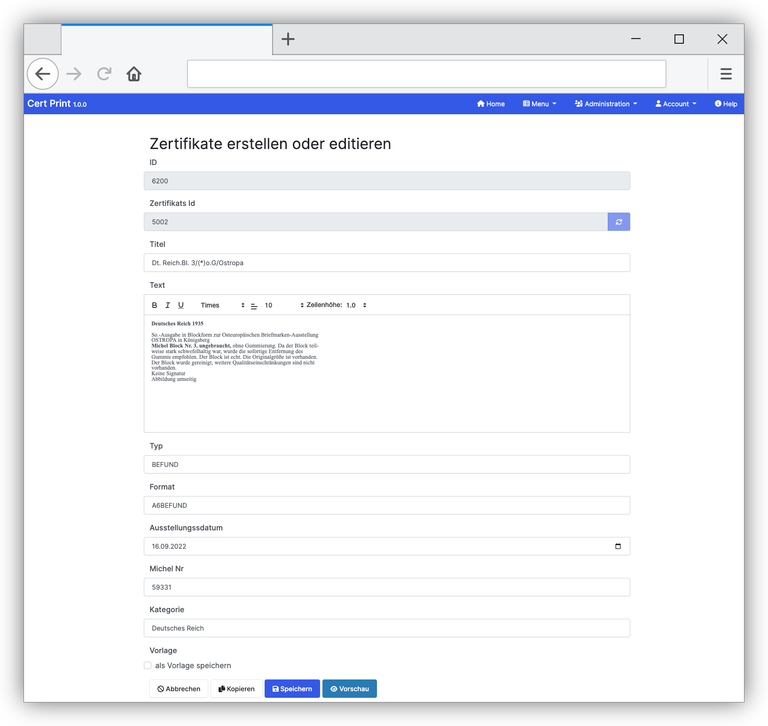Open the Times font family dropdown
Image resolution: width=768 pixels, height=726 pixels.
point(222,305)
